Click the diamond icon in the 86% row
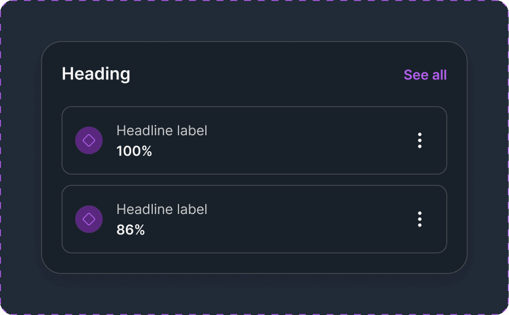Image resolution: width=509 pixels, height=315 pixels. coord(89,219)
